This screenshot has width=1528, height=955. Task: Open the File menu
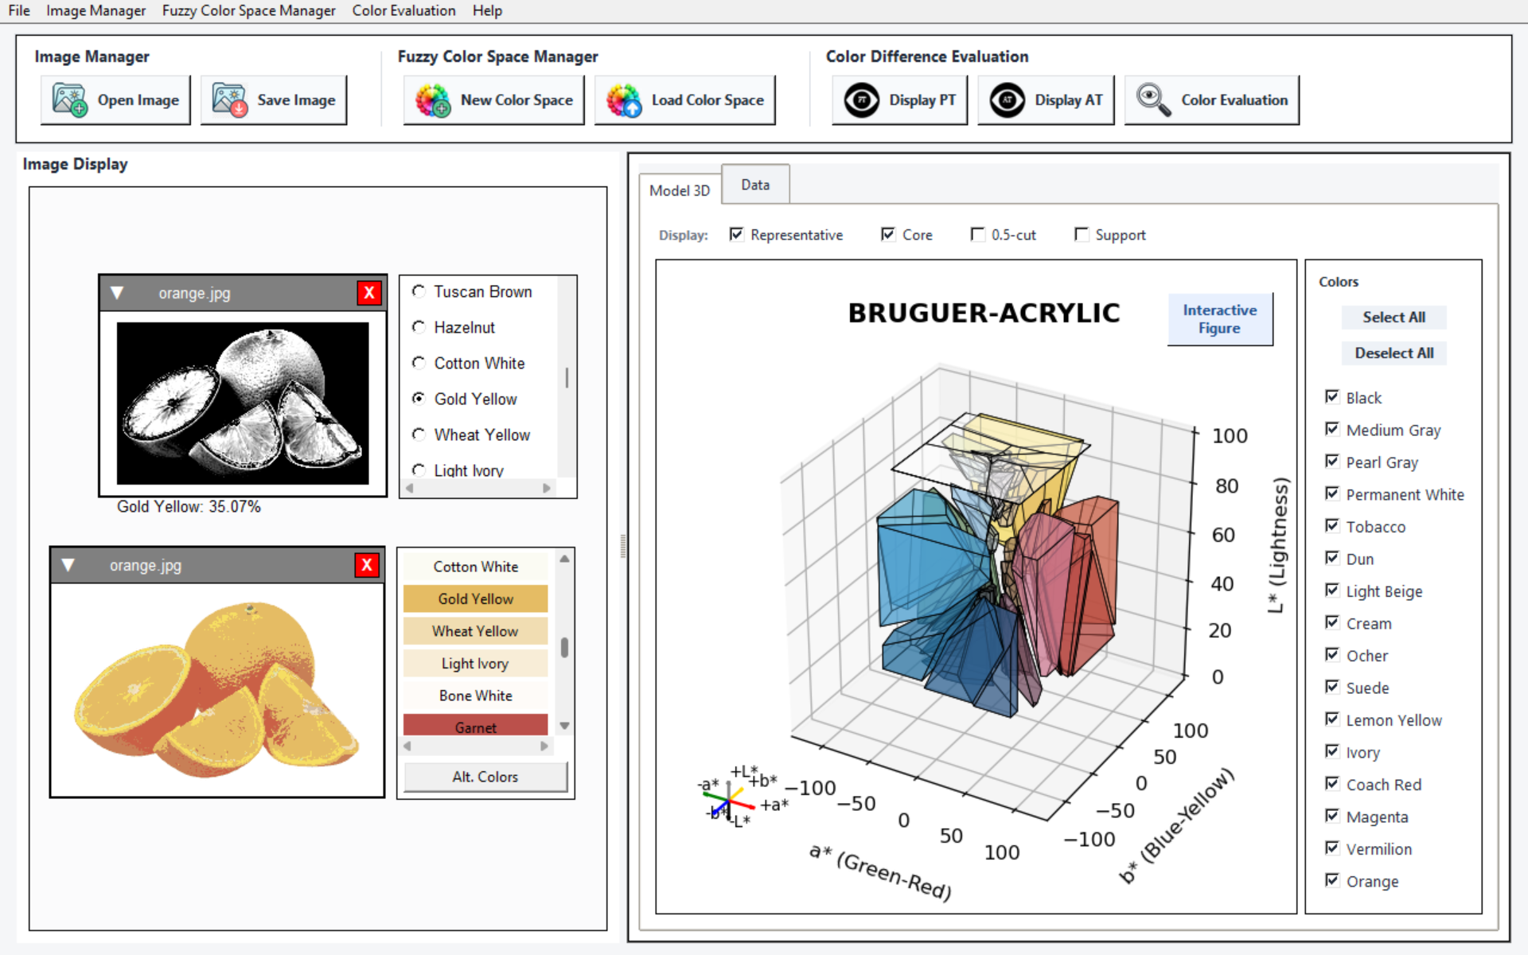pos(19,10)
